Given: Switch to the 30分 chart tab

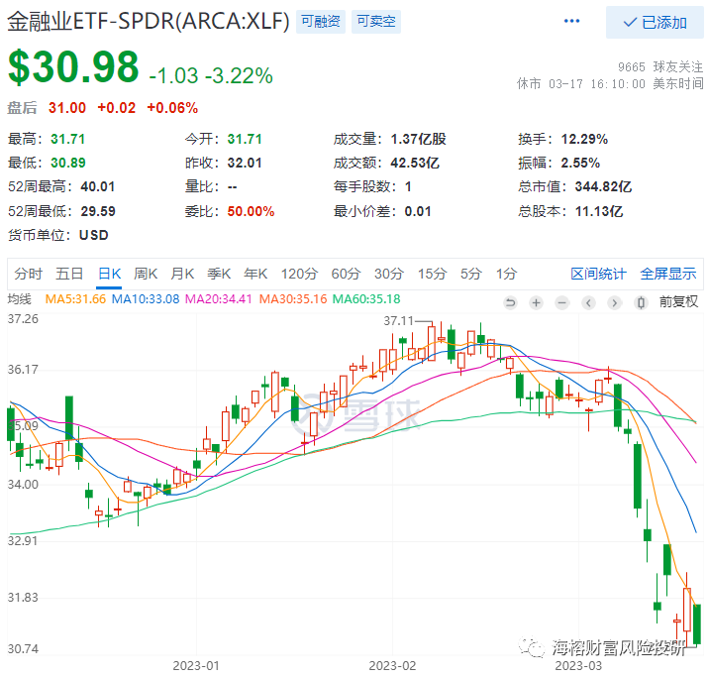Looking at the screenshot, I should click(389, 274).
